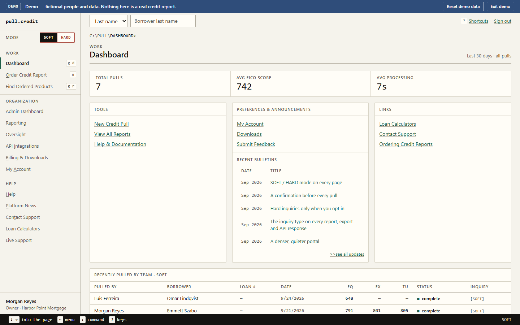Click Sign out

point(502,21)
